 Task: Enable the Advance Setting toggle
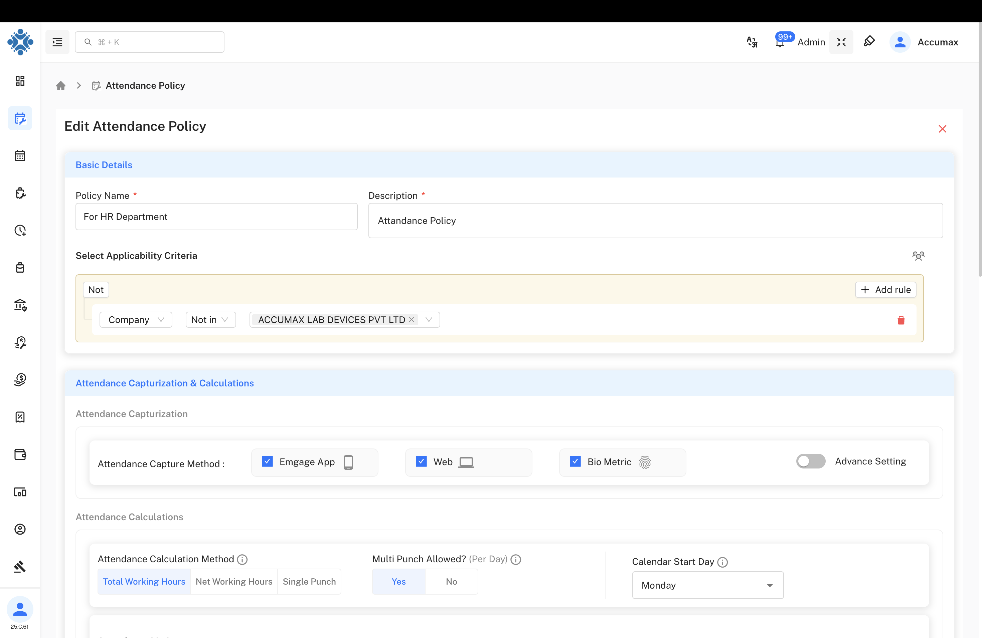(810, 461)
